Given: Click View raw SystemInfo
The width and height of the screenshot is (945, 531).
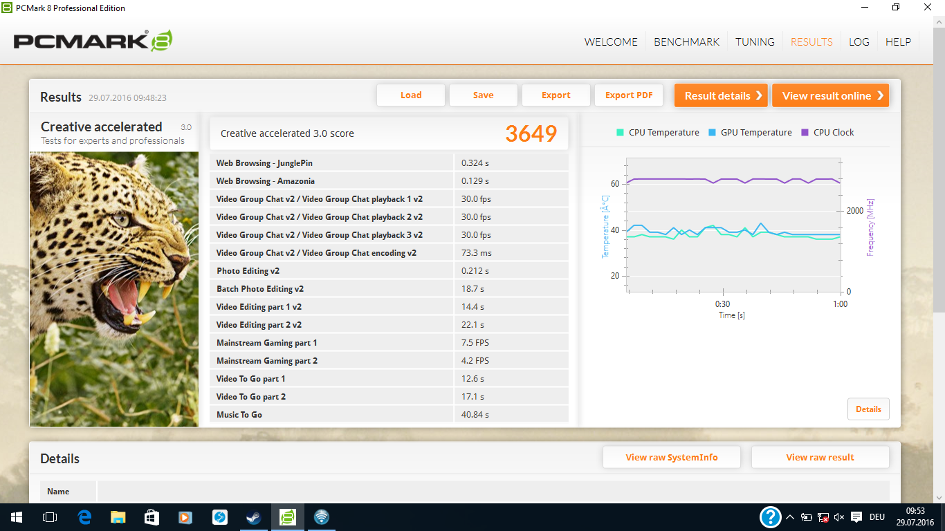Looking at the screenshot, I should click(672, 457).
